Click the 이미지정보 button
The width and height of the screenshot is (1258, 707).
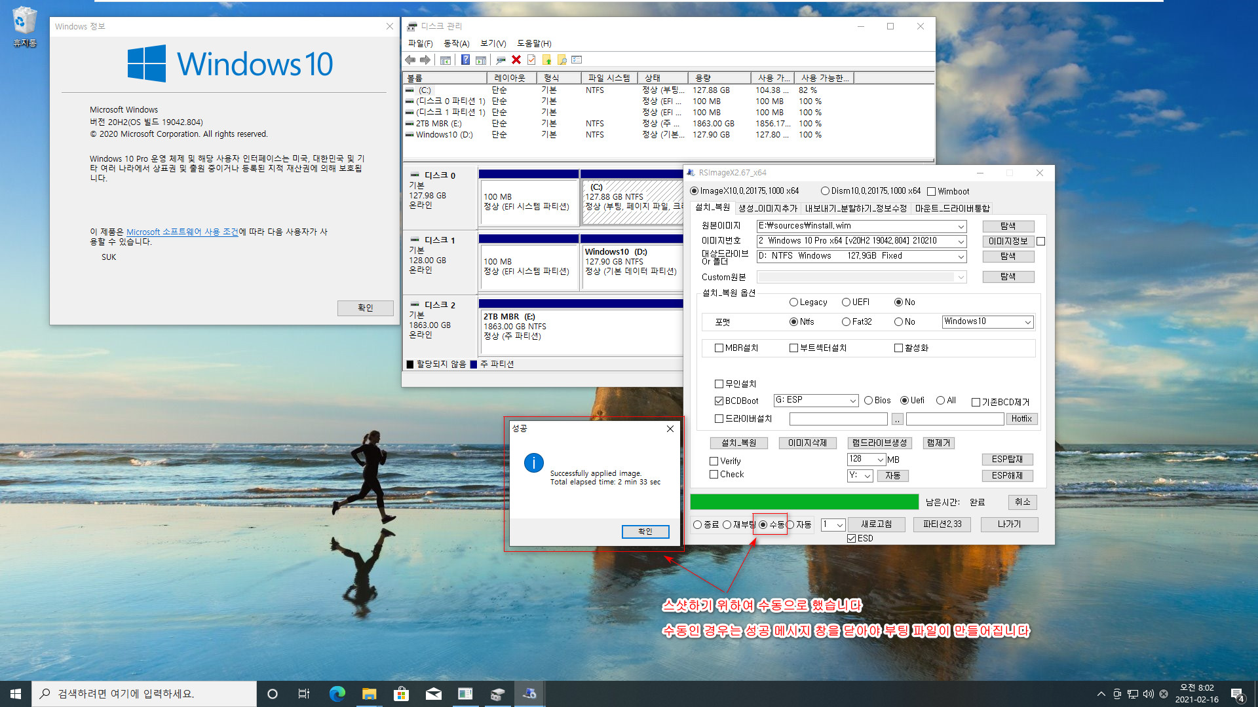[1008, 241]
